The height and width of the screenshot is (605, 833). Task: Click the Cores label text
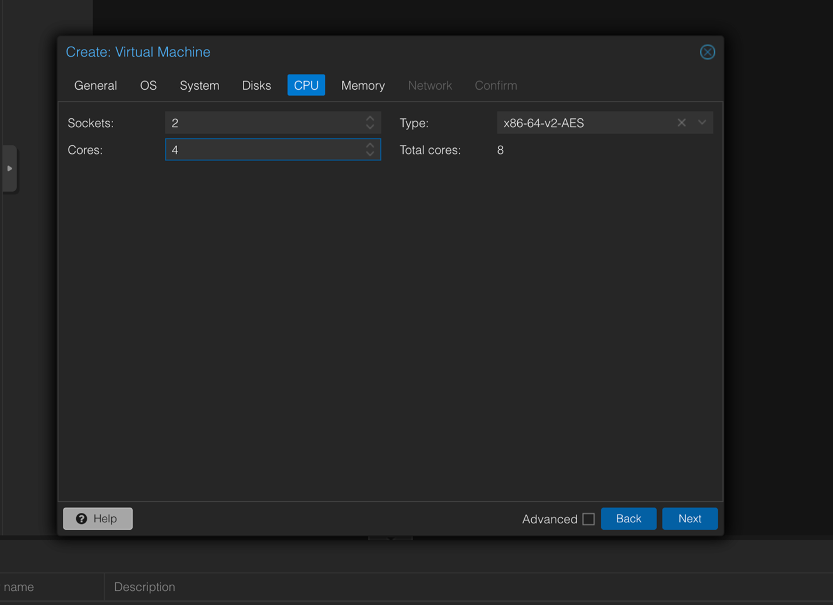(85, 150)
